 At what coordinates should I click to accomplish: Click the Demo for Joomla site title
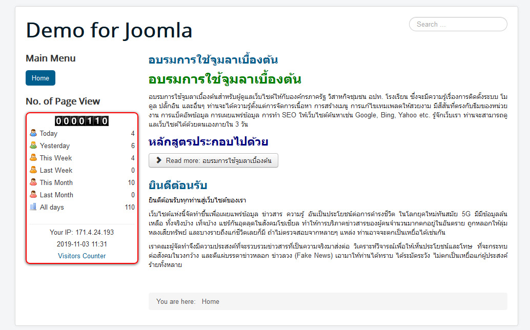[109, 30]
